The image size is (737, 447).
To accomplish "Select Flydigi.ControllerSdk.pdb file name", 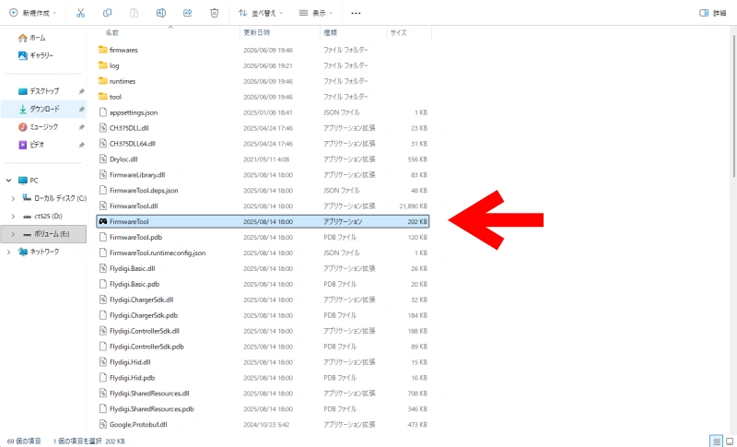I will [146, 347].
